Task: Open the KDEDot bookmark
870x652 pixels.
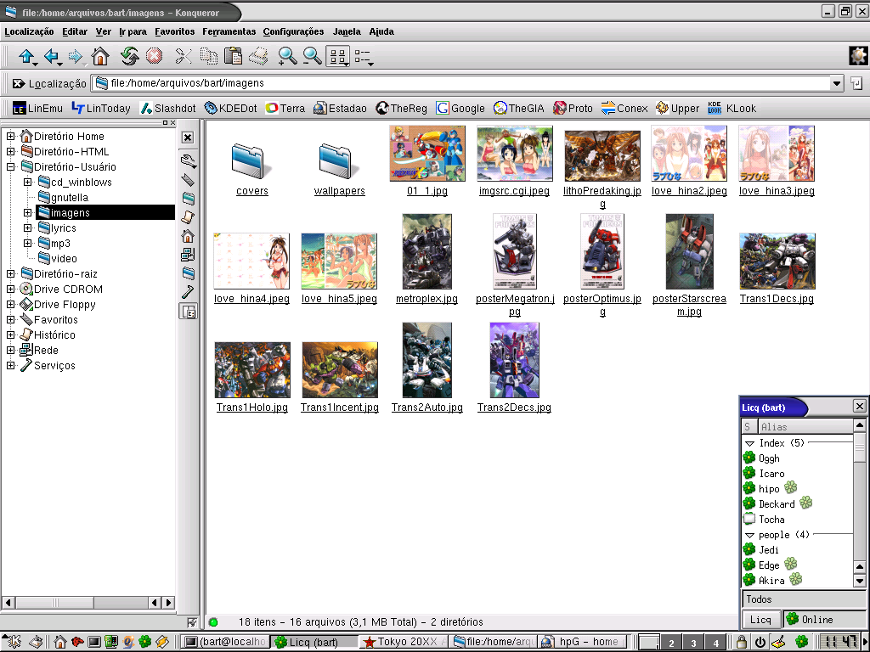Action: point(231,109)
